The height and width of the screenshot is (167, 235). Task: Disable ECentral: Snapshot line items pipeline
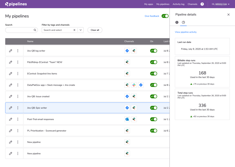154,74
